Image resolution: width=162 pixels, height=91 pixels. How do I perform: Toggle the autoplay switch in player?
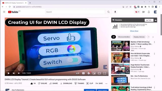(x=78, y=73)
